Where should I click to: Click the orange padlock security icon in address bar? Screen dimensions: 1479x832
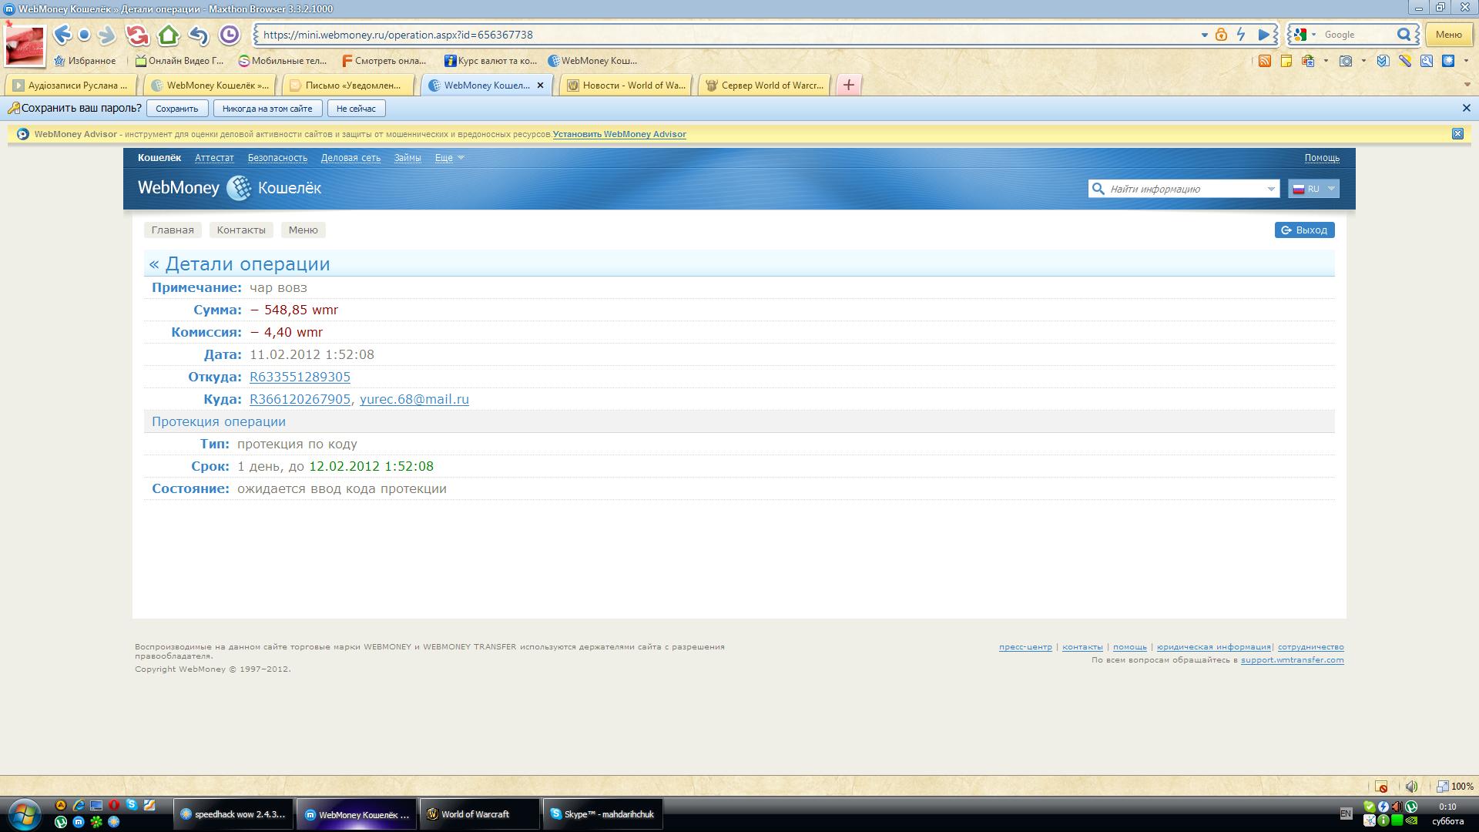(1221, 35)
